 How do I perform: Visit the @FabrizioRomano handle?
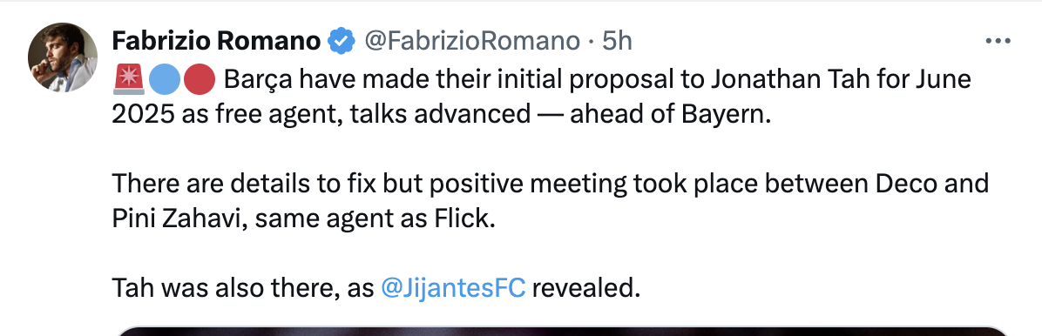472,41
